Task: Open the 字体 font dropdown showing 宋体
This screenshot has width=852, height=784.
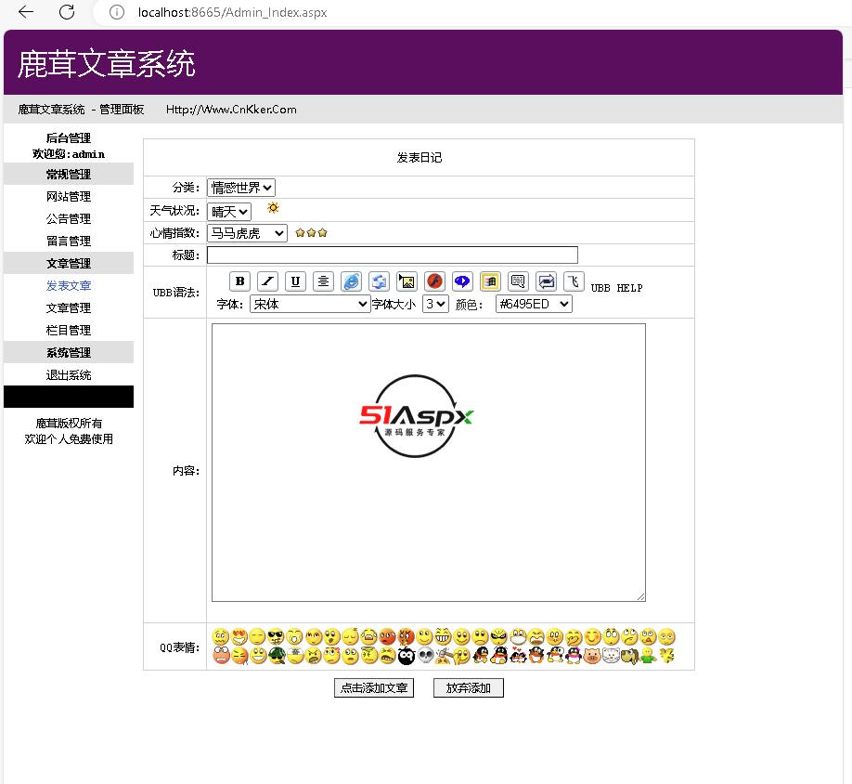Action: pos(310,304)
